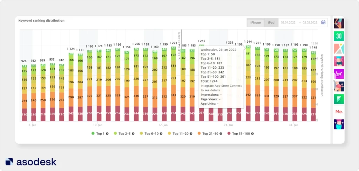Select the '17. Jan' axis label

pyautogui.click(x=163, y=125)
